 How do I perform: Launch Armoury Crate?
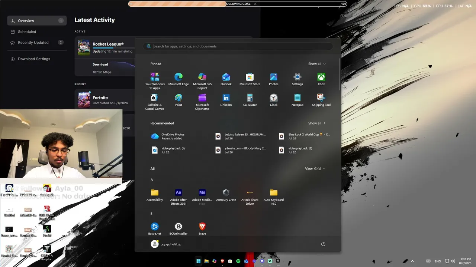coord(226,195)
